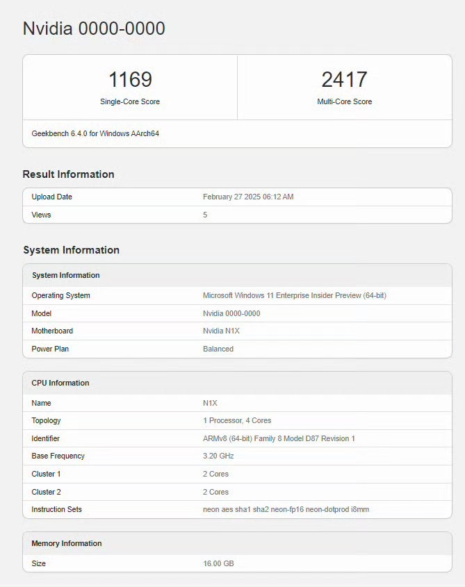Select the CPU name value N1X

coord(210,403)
